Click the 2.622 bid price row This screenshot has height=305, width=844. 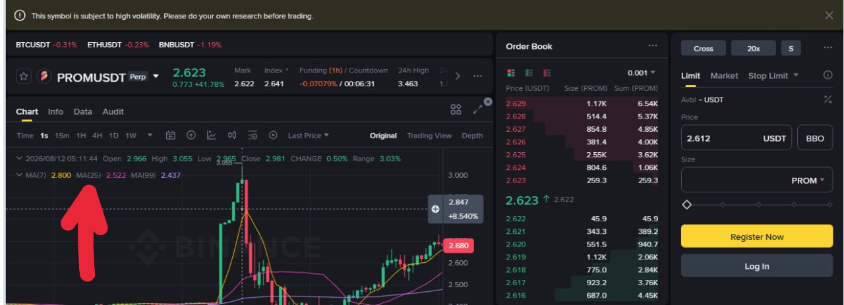[x=582, y=219]
